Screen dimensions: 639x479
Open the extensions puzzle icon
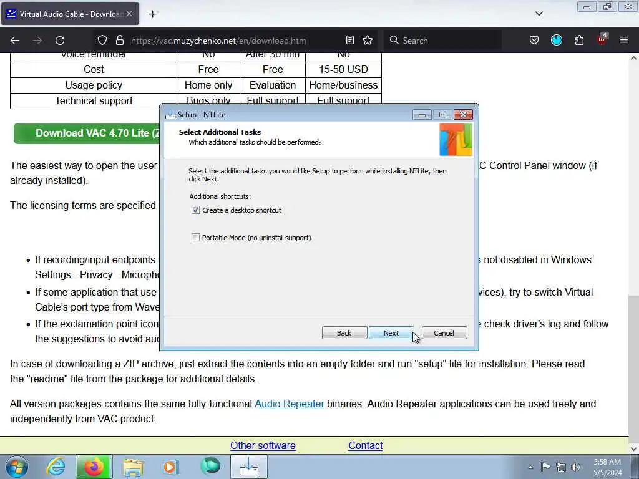pyautogui.click(x=579, y=41)
